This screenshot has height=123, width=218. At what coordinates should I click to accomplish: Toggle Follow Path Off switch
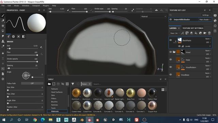coord(32,83)
